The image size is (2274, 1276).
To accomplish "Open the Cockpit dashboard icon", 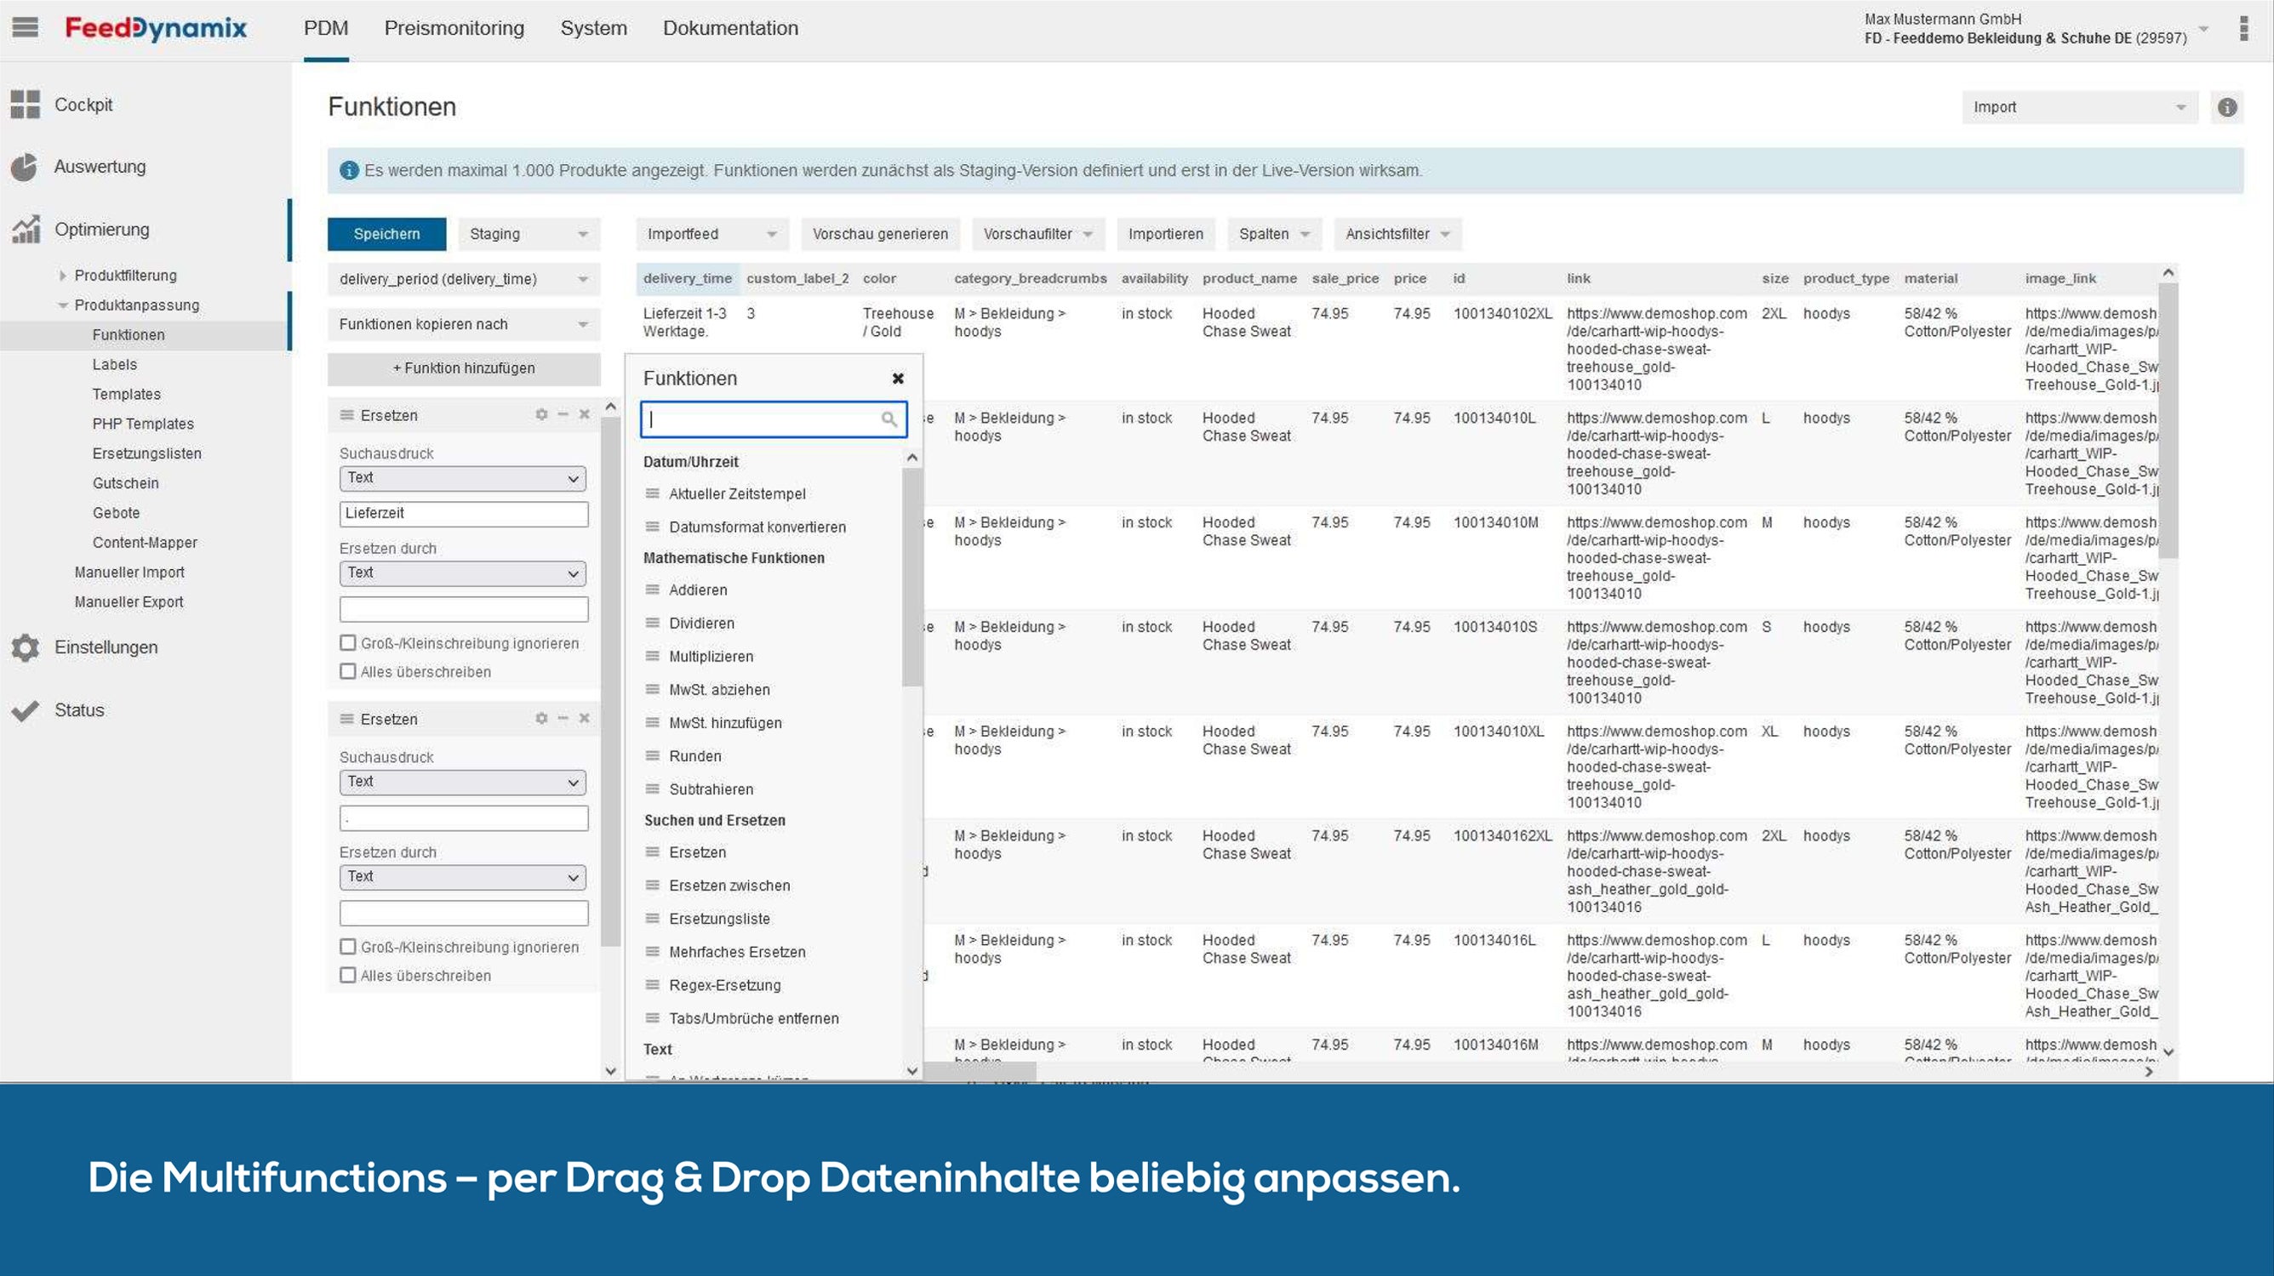I will (x=25, y=104).
